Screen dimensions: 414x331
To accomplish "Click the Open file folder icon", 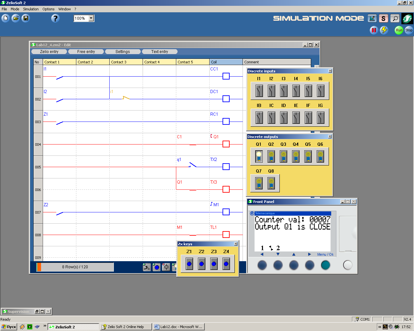I will (x=16, y=18).
